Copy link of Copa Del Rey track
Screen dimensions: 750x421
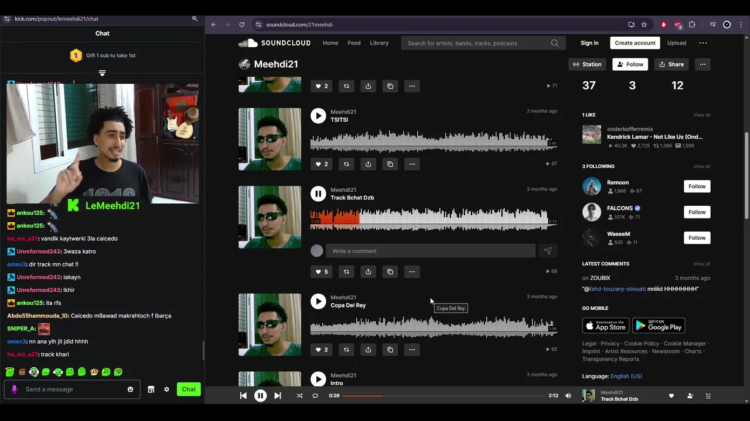(x=390, y=350)
